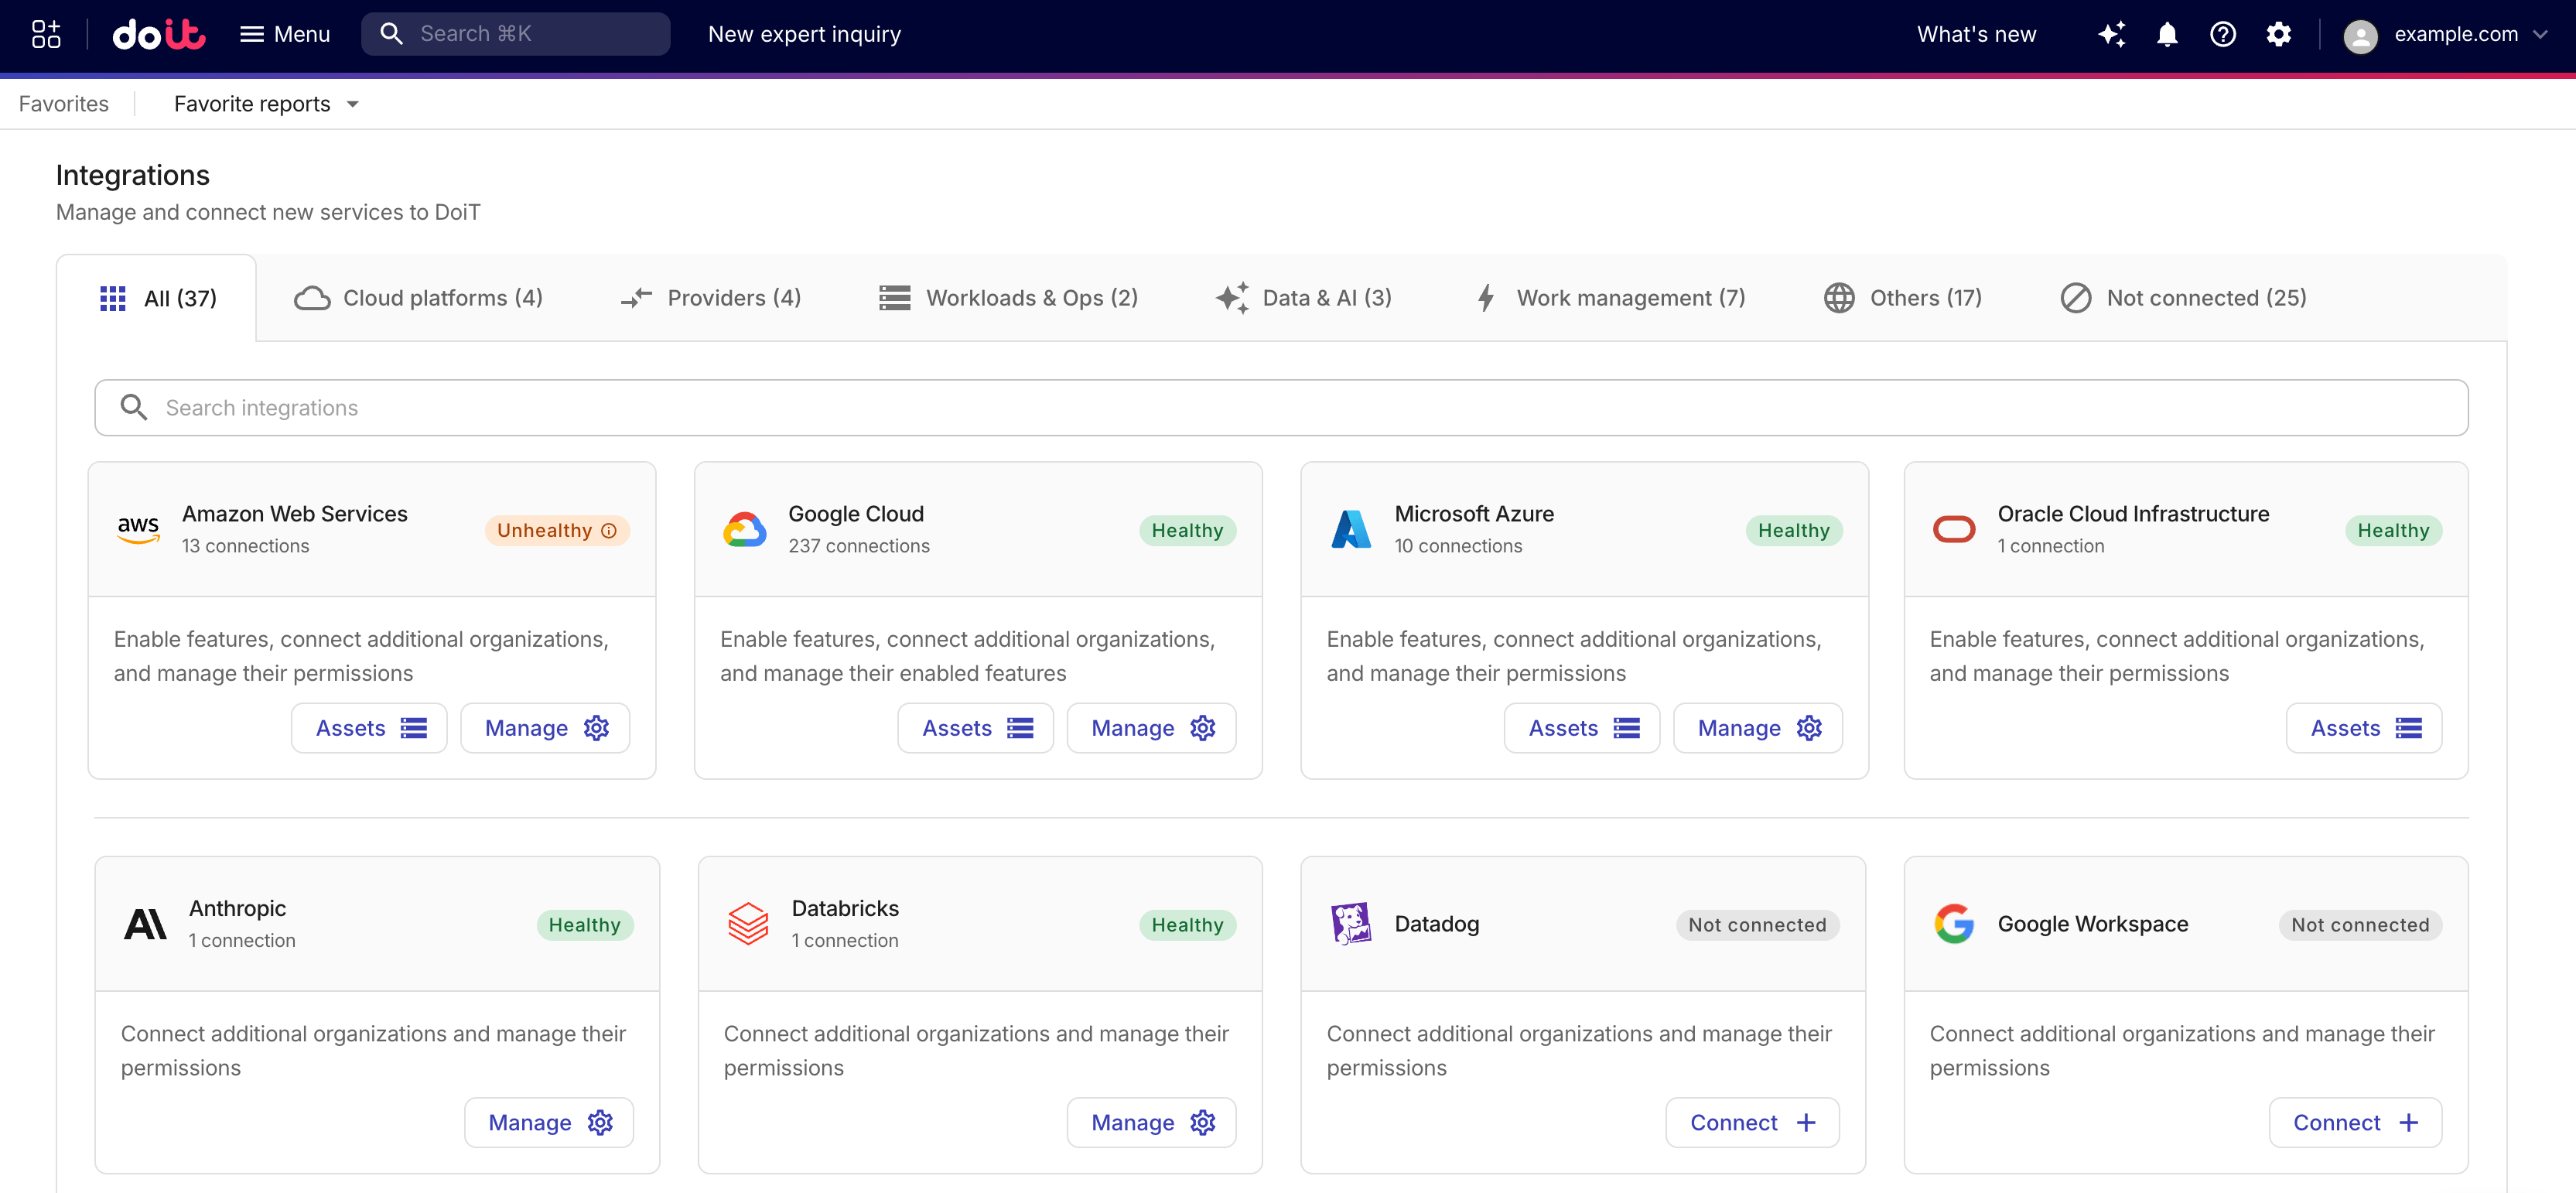Click the Healthy badge on Databricks
Viewport: 2576px width, 1193px height.
pyautogui.click(x=1187, y=925)
